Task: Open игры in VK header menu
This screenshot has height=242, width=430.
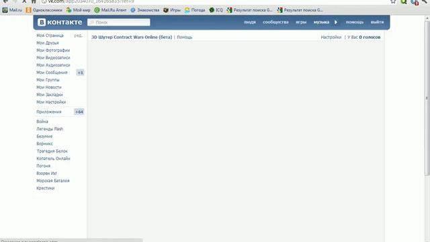Action: pos(301,22)
